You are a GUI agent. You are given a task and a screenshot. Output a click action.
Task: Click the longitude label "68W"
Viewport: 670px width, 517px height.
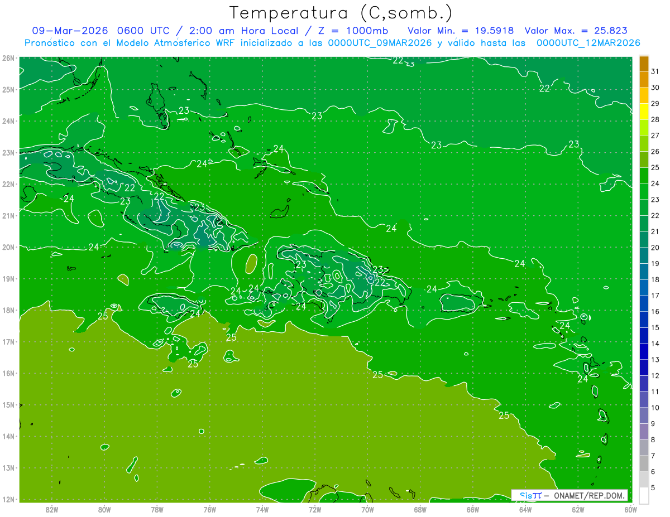coord(420,509)
